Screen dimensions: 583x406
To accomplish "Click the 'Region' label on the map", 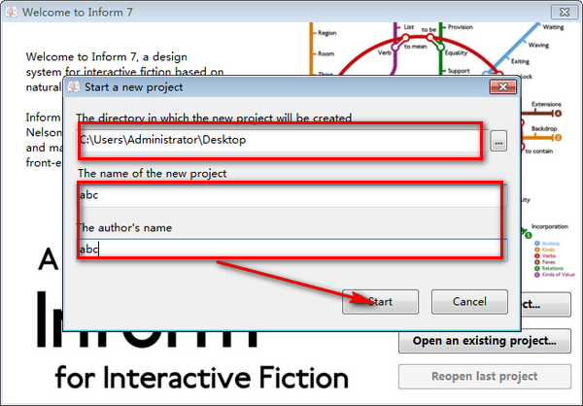I will click(x=326, y=33).
